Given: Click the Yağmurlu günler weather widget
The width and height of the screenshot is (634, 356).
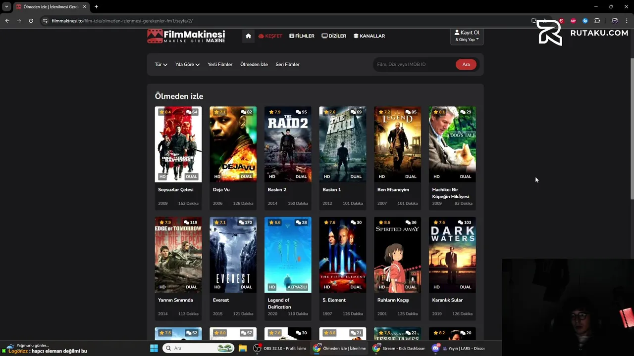Looking at the screenshot, I should [28, 346].
